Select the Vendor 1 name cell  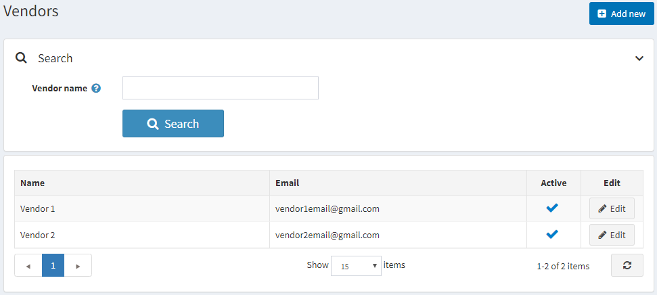38,208
